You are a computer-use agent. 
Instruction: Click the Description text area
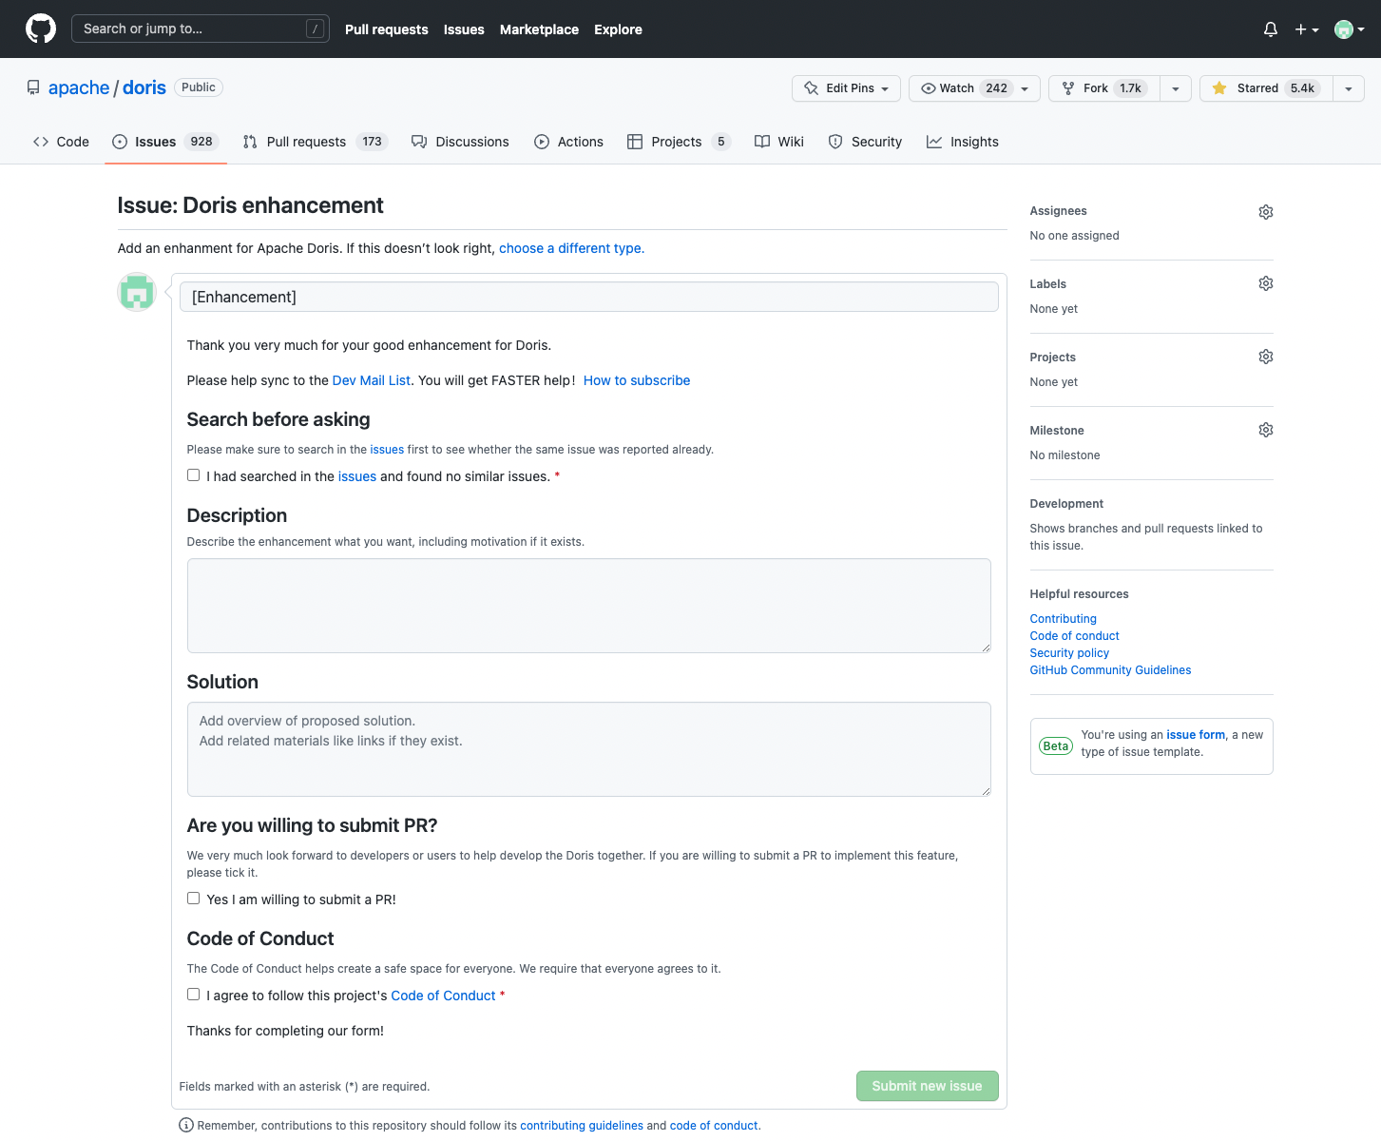pyautogui.click(x=589, y=606)
